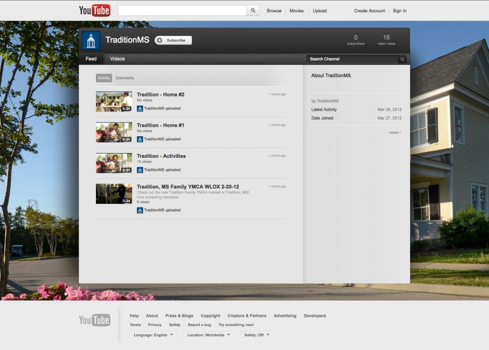Click the Safety footer link
The width and height of the screenshot is (489, 350).
[x=175, y=325]
